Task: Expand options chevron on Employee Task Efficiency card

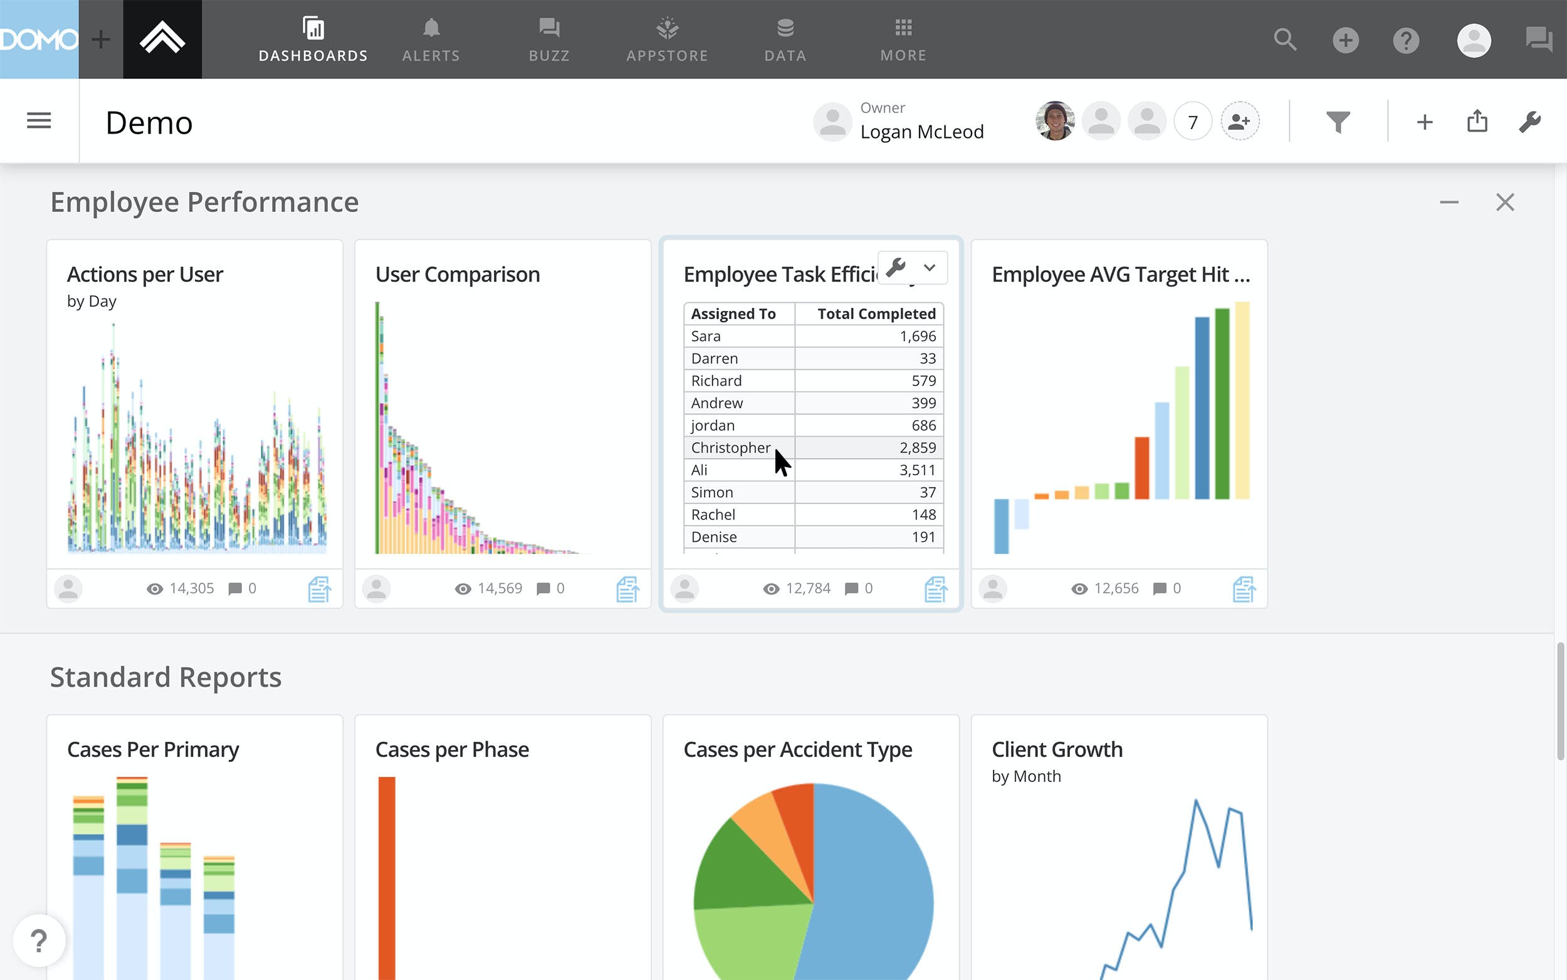Action: click(930, 267)
